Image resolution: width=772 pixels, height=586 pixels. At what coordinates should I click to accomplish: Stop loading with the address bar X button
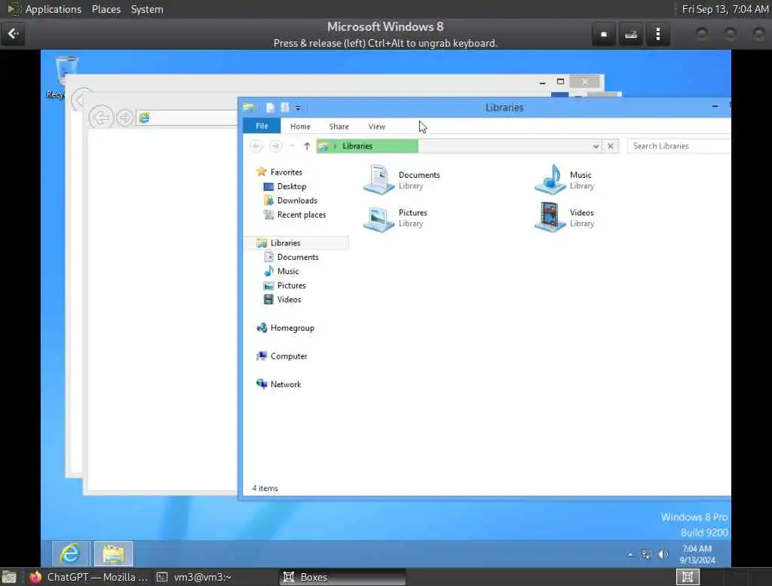pyautogui.click(x=611, y=146)
